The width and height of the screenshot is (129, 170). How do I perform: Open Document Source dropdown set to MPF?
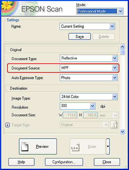(89, 68)
